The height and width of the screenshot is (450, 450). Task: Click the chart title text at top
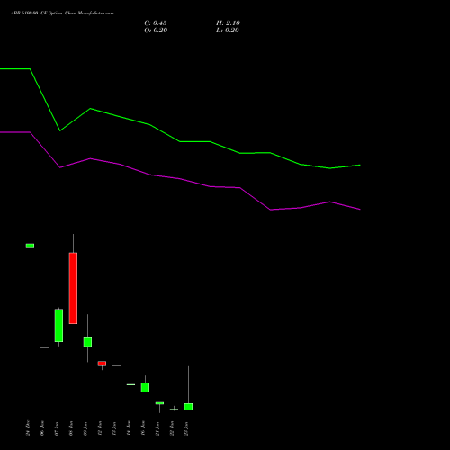pos(62,13)
